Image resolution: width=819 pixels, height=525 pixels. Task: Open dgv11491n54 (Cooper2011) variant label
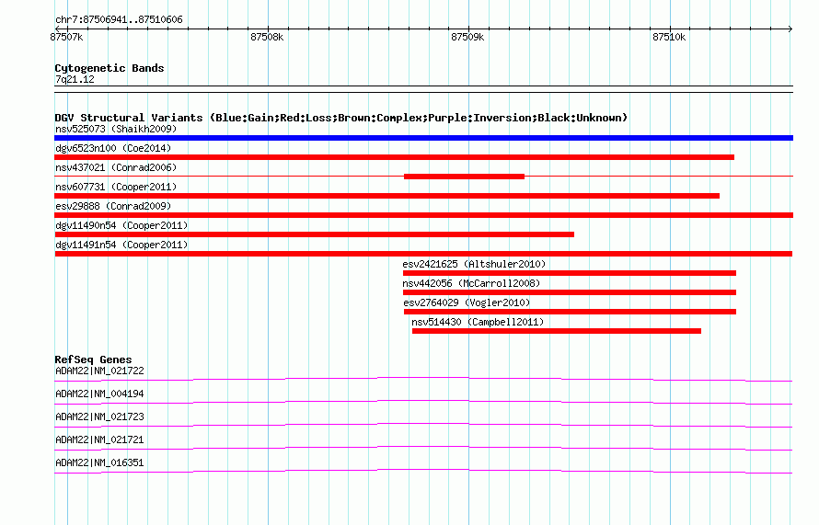[x=121, y=245]
